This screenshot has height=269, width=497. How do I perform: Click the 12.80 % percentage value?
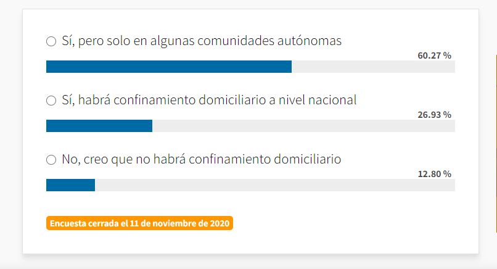[x=434, y=174]
